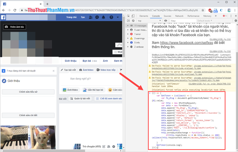Toggle the console sidebar panel

point(128,21)
